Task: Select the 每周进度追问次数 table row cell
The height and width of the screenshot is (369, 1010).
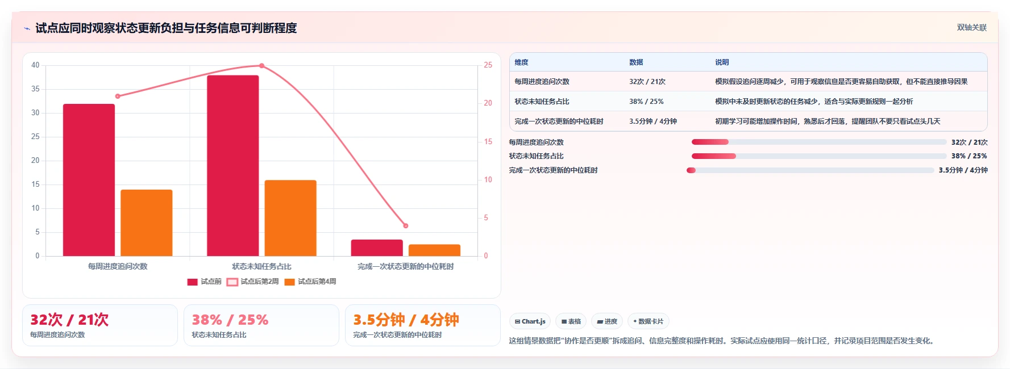Action: (x=542, y=82)
